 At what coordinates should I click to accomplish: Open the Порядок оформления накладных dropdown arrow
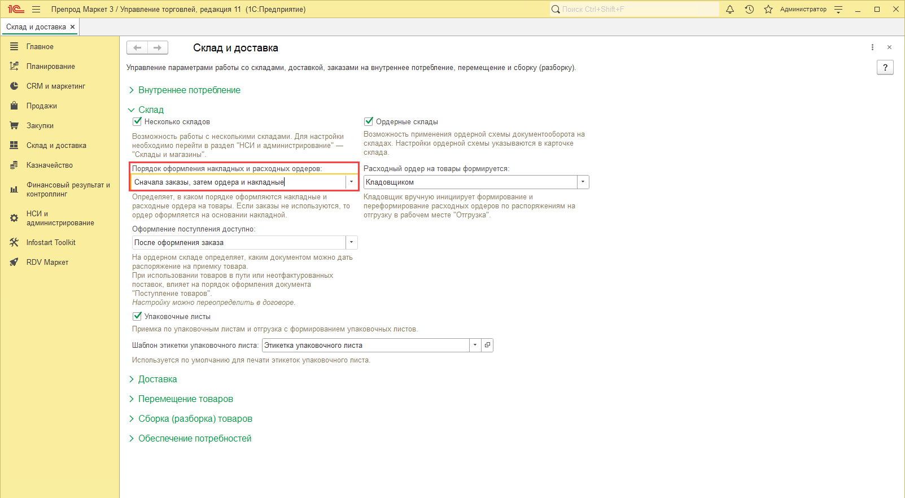point(351,182)
